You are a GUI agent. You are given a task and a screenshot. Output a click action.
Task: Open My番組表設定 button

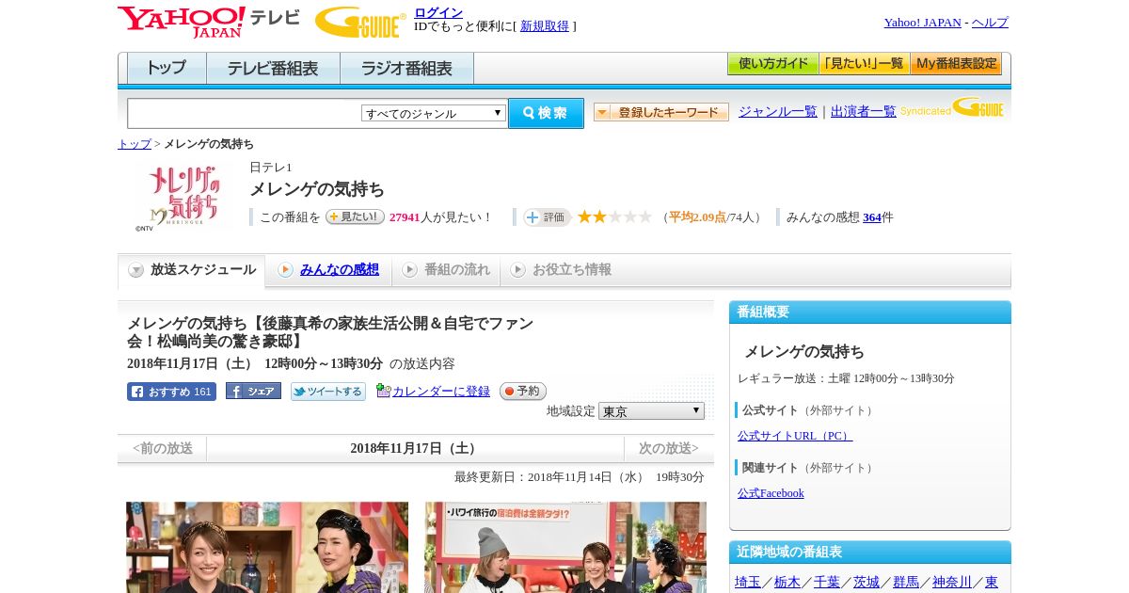(x=956, y=64)
